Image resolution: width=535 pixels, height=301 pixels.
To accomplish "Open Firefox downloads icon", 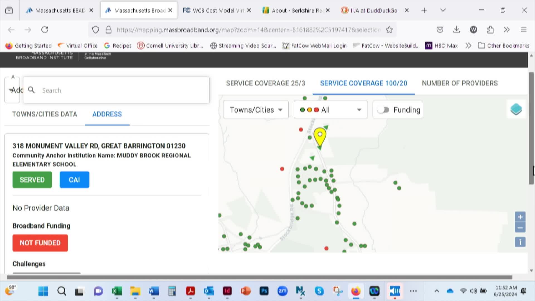I will [x=456, y=30].
